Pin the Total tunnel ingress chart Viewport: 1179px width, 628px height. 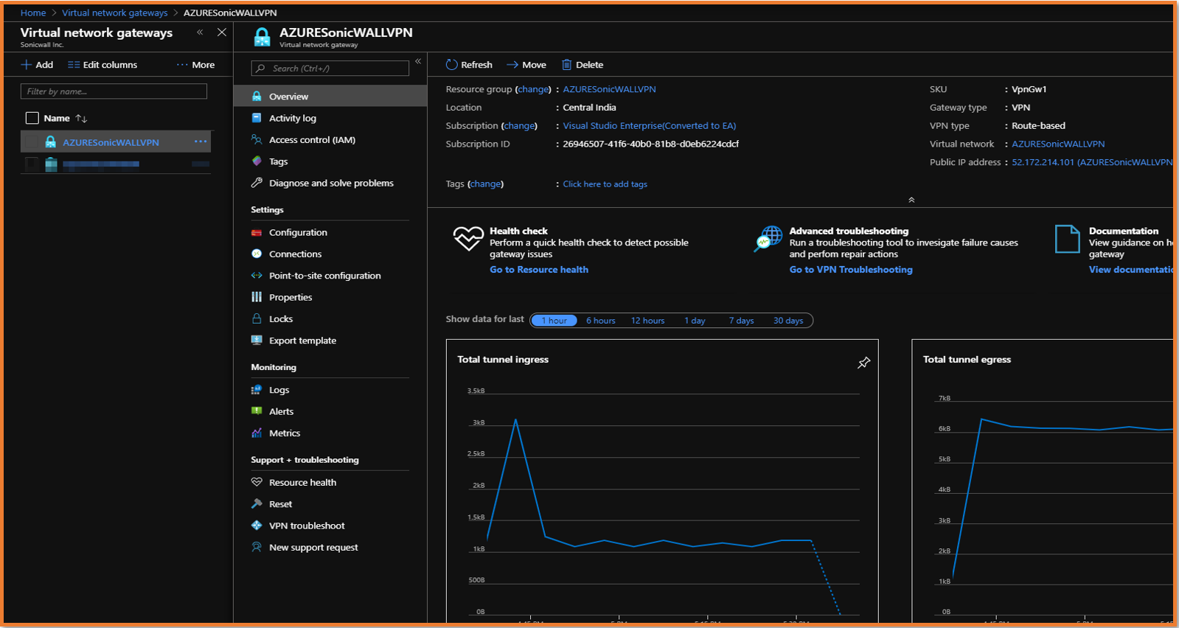click(863, 363)
